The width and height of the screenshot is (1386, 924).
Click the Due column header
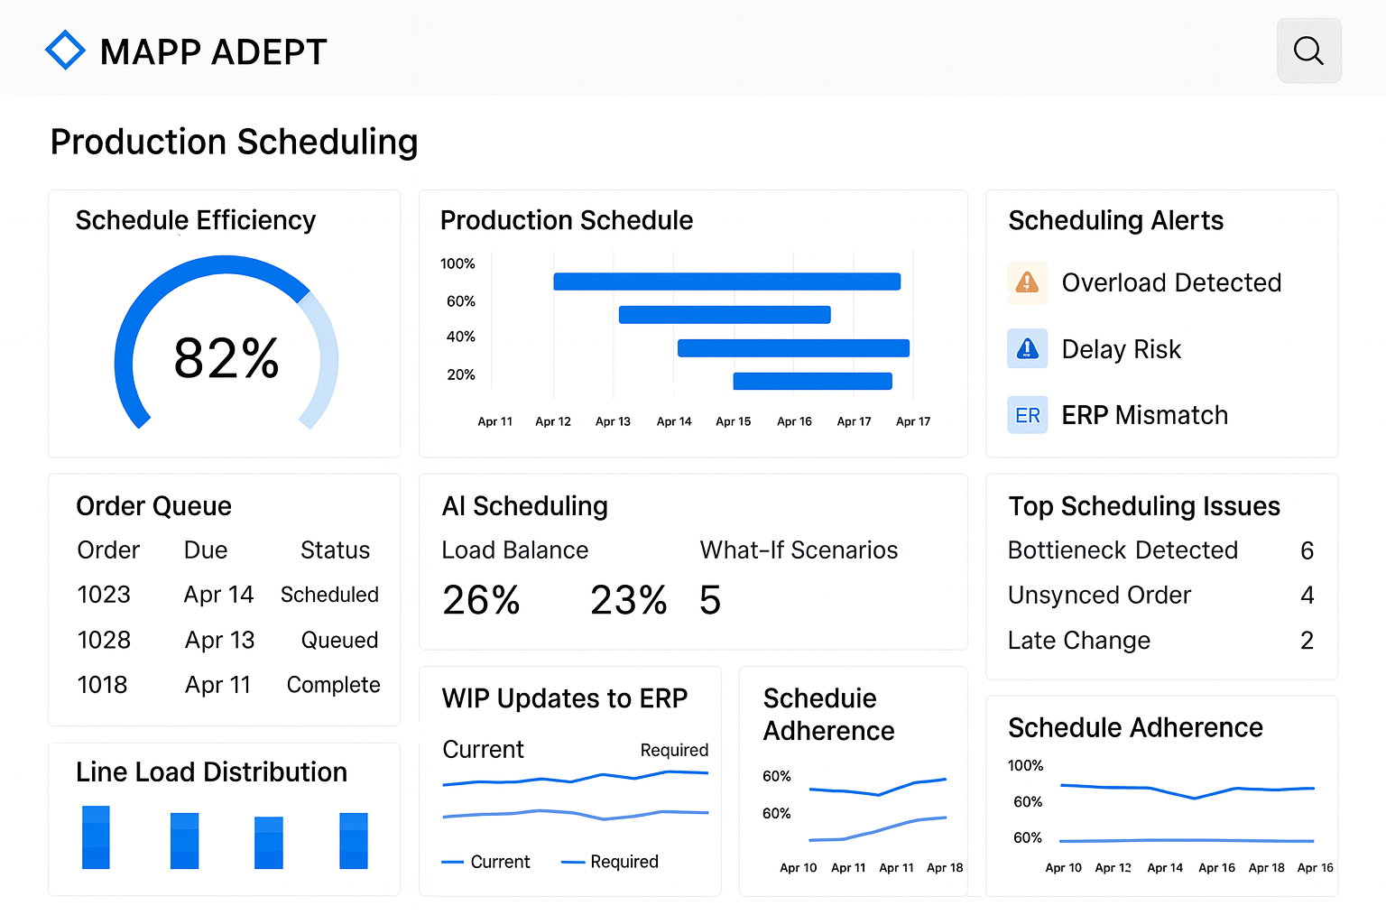click(206, 550)
